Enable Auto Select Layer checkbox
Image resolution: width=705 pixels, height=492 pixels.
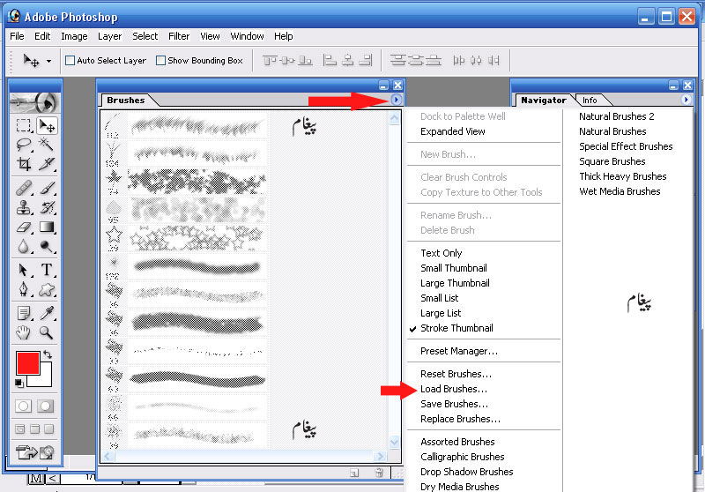(x=70, y=60)
